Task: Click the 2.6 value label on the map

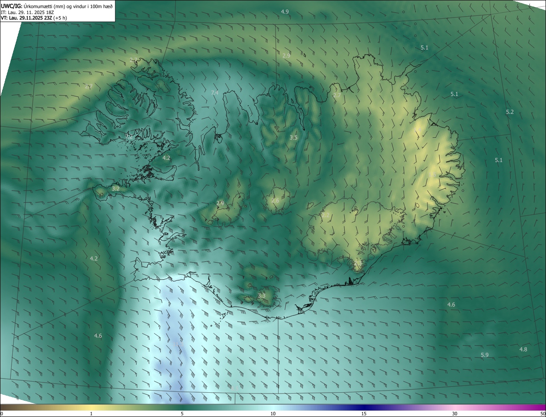Action: pos(275,200)
